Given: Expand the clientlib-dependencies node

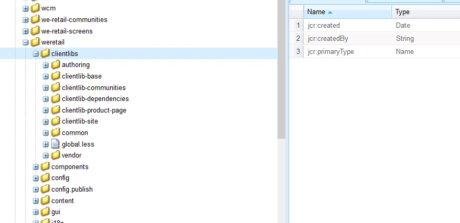Looking at the screenshot, I should pos(46,99).
